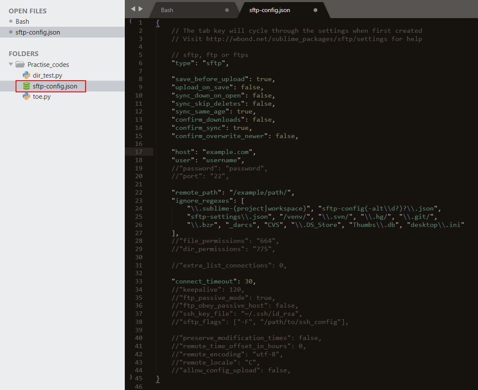Click the unsaved dot on the Bash tab
Screen dimensions: 478x390
227,10
